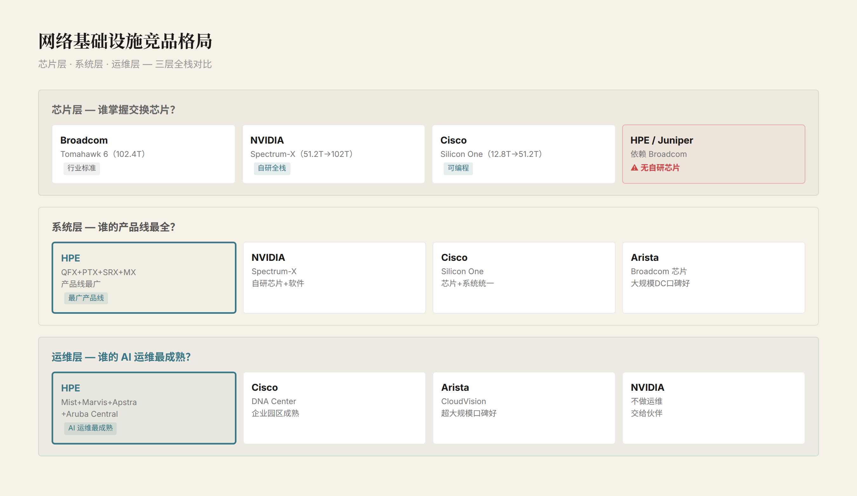Click the text 大规模DC口碑好

point(660,283)
